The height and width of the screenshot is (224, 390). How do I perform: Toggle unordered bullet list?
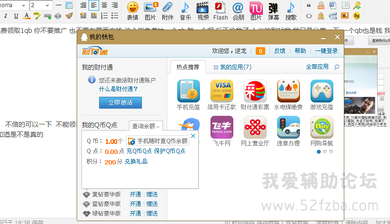115,16
